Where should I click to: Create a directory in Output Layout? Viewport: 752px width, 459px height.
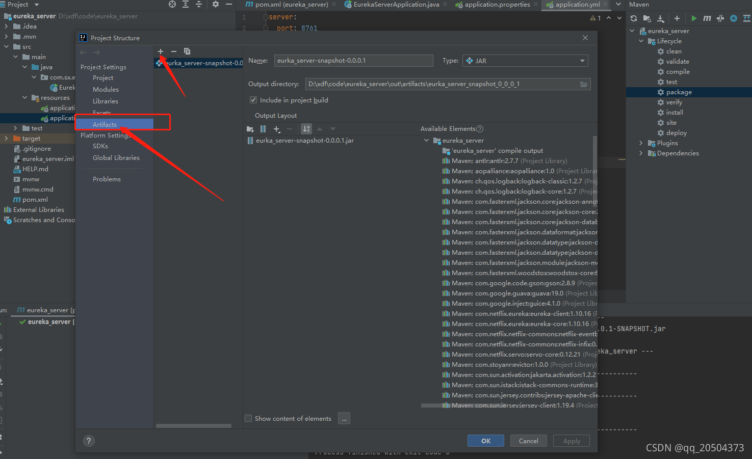[250, 129]
